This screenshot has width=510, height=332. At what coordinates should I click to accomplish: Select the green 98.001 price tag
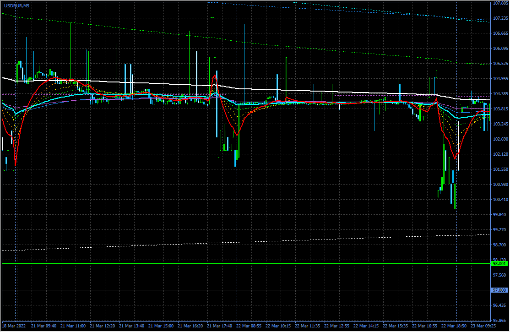pos(499,264)
